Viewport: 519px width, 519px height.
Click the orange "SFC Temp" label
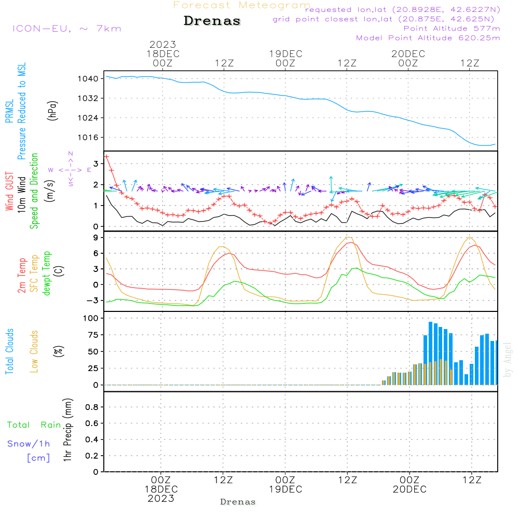pos(34,274)
